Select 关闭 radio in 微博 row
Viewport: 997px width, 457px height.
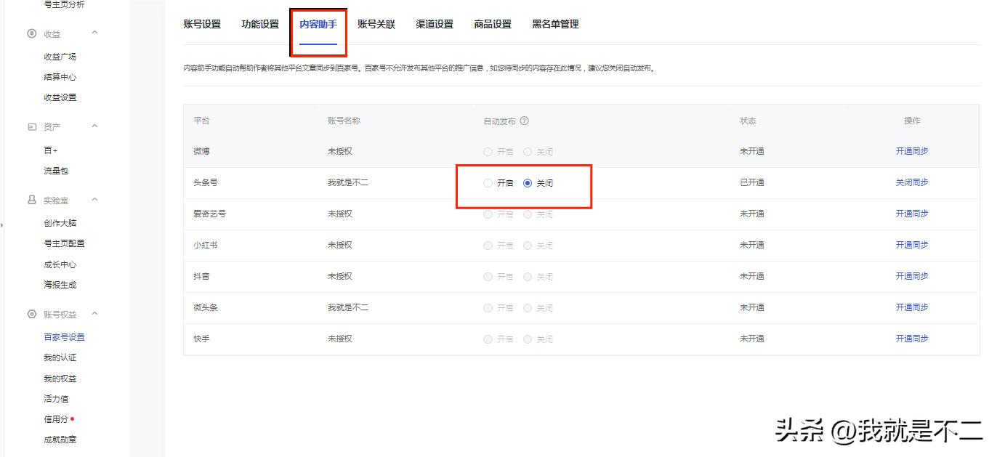(x=528, y=152)
